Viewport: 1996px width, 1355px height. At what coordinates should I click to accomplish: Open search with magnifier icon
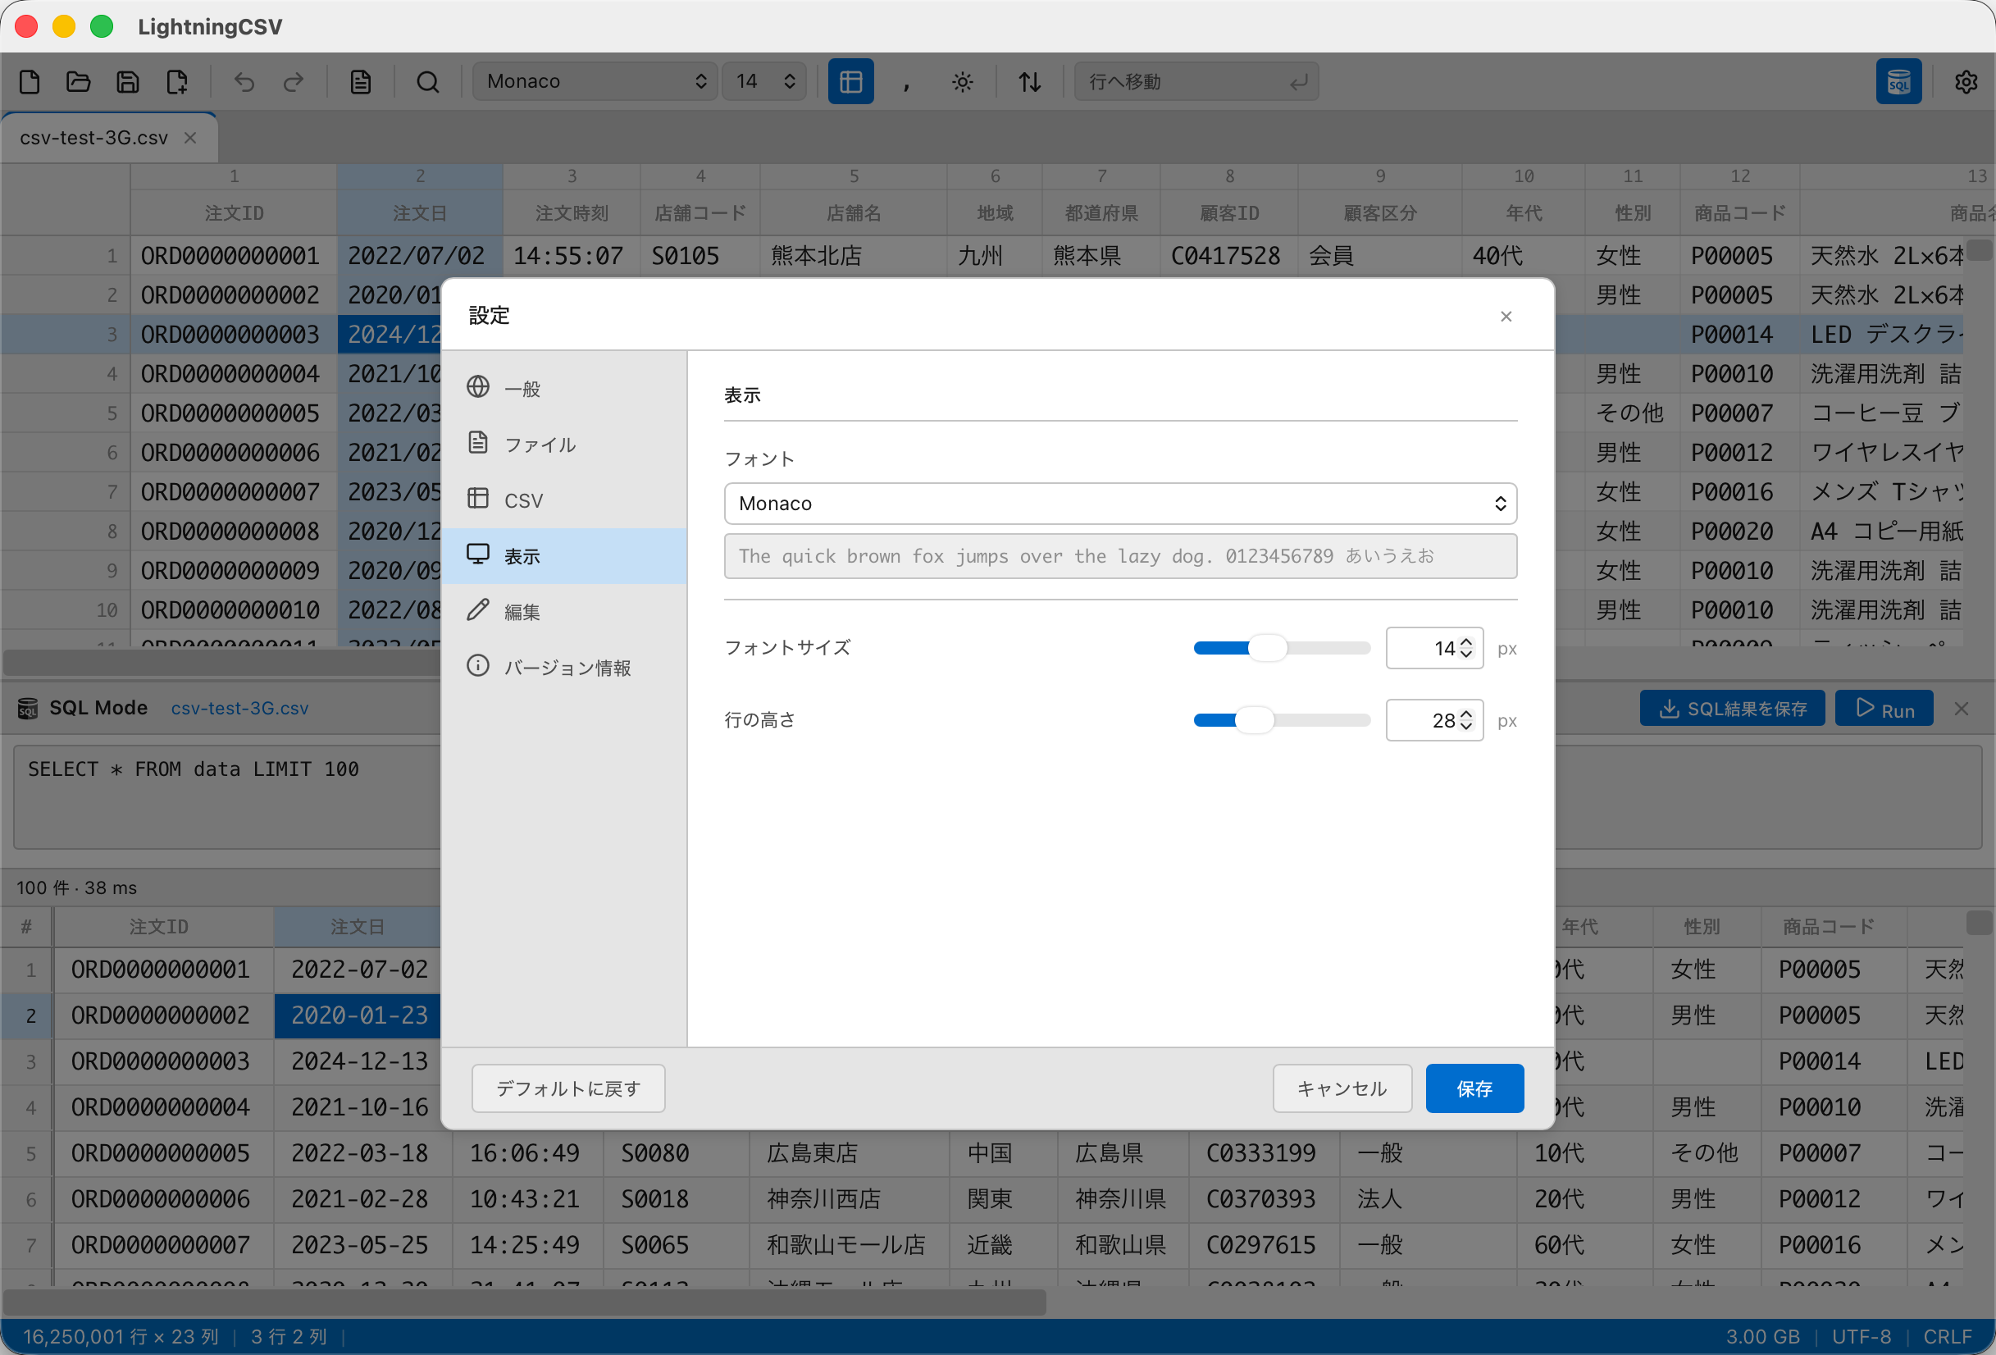tap(428, 82)
